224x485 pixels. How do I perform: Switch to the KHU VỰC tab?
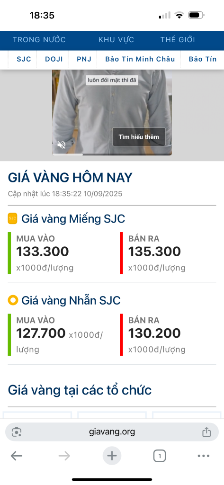[116, 40]
